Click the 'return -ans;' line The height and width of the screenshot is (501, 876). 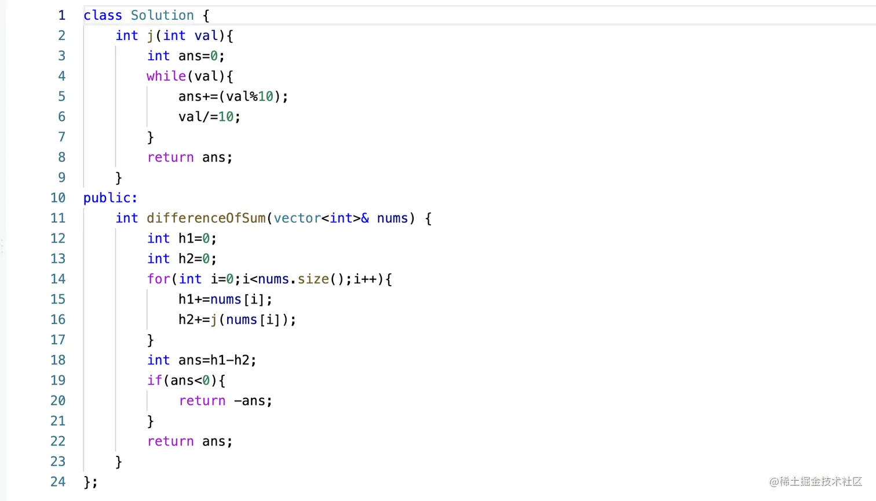coord(225,400)
